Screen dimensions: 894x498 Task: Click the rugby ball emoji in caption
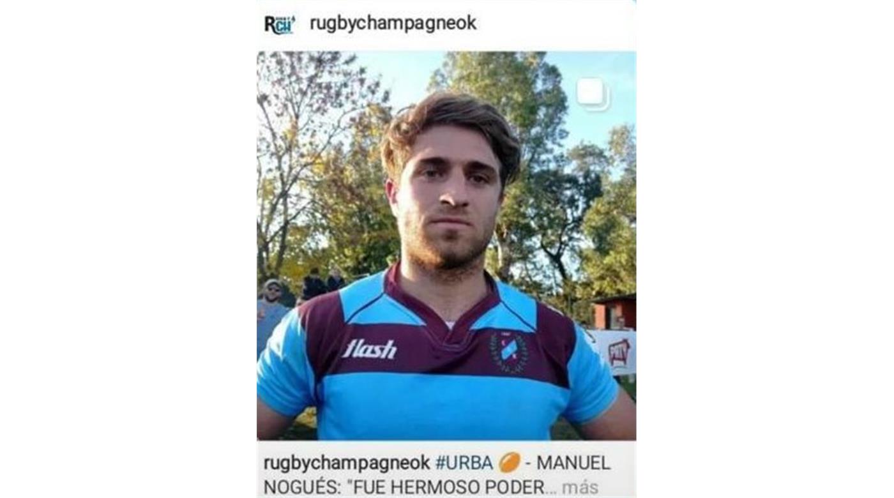pyautogui.click(x=510, y=462)
